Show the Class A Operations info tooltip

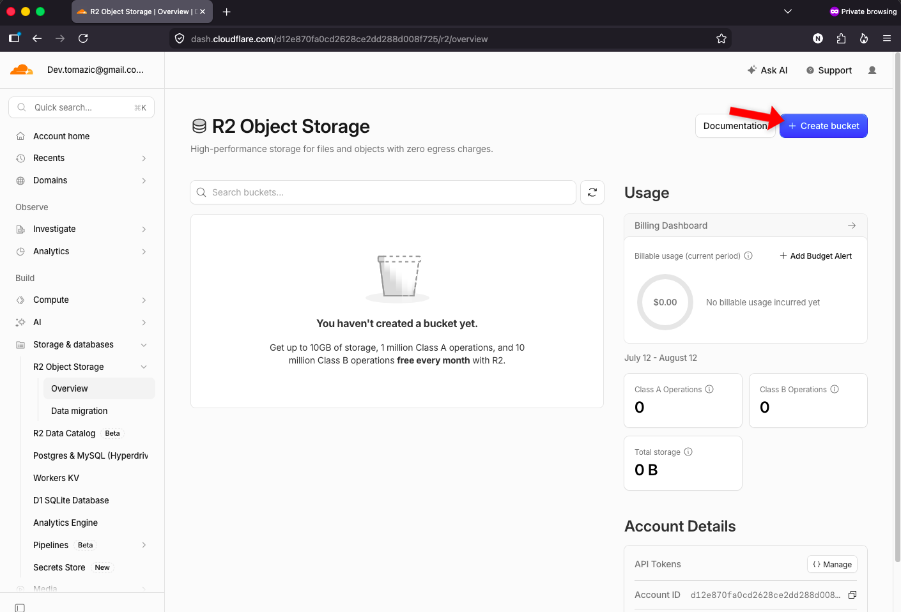[x=709, y=389]
